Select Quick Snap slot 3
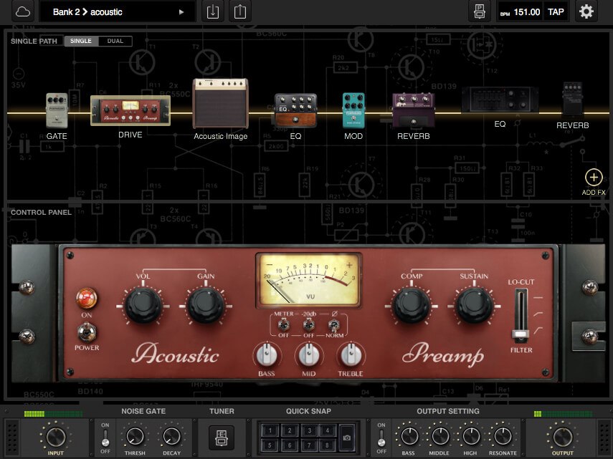The height and width of the screenshot is (459, 613). coord(309,430)
